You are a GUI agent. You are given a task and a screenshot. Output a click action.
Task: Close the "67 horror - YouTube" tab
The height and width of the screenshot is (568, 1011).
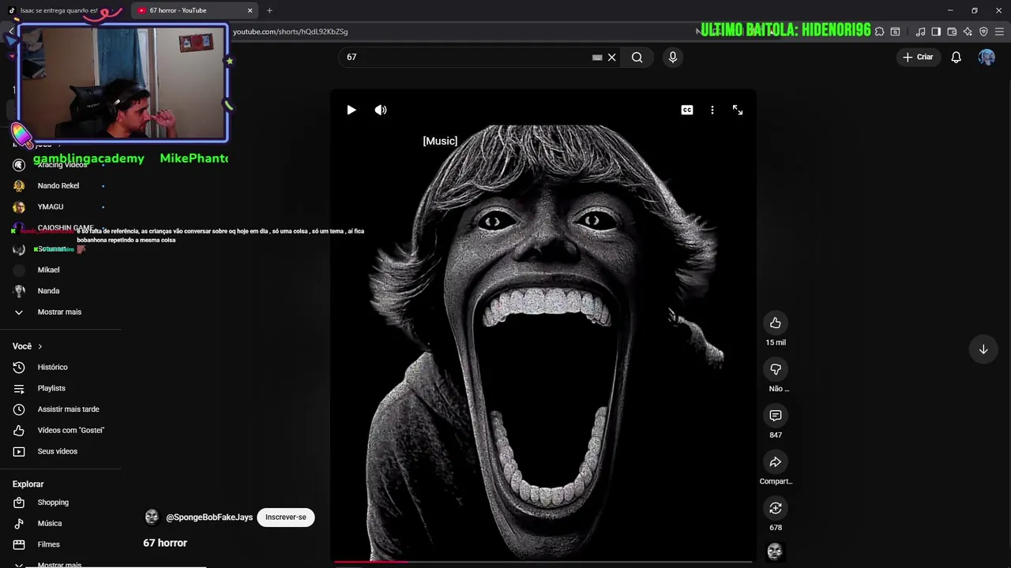(250, 10)
